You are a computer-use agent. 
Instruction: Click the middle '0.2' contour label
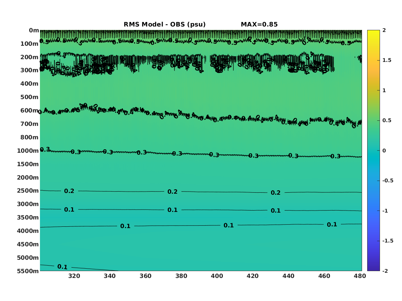(x=173, y=192)
